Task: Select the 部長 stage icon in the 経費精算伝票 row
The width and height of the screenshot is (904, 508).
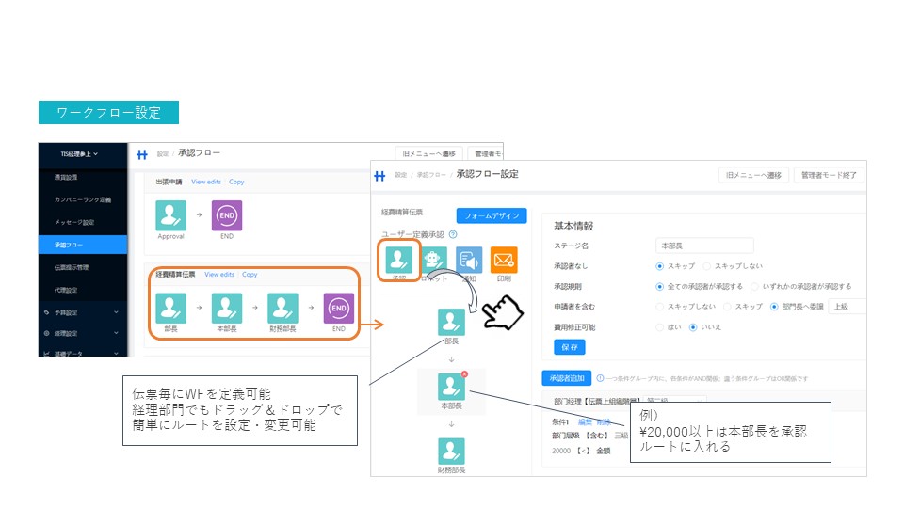Action: coord(170,309)
